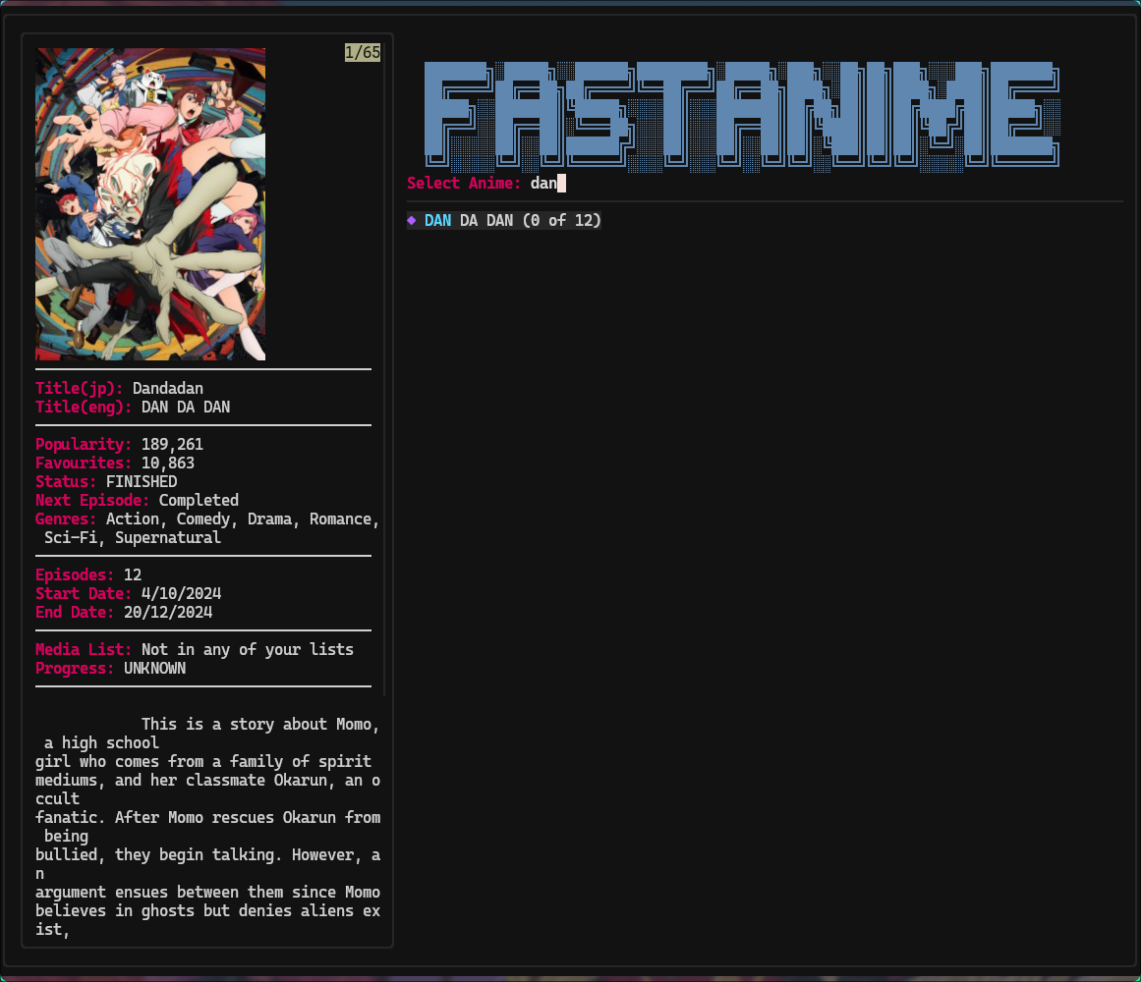Click the highlighted DAN text in the result

pyautogui.click(x=436, y=220)
